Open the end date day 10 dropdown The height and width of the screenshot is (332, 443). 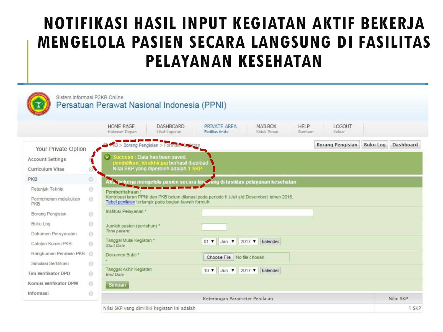(x=209, y=271)
